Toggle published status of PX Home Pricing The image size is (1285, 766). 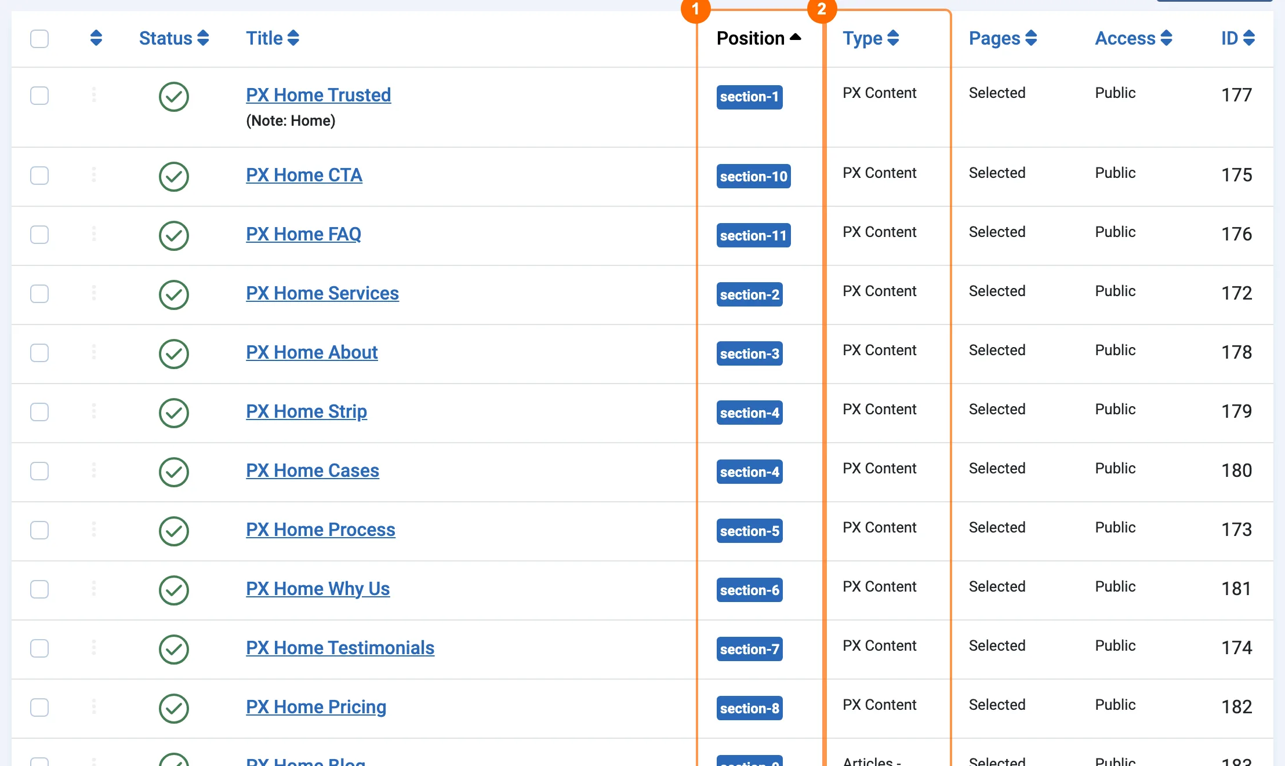174,709
